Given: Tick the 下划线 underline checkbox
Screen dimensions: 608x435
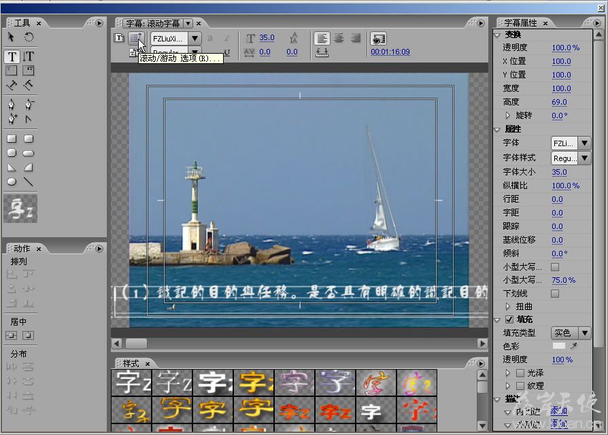Looking at the screenshot, I should pos(555,294).
